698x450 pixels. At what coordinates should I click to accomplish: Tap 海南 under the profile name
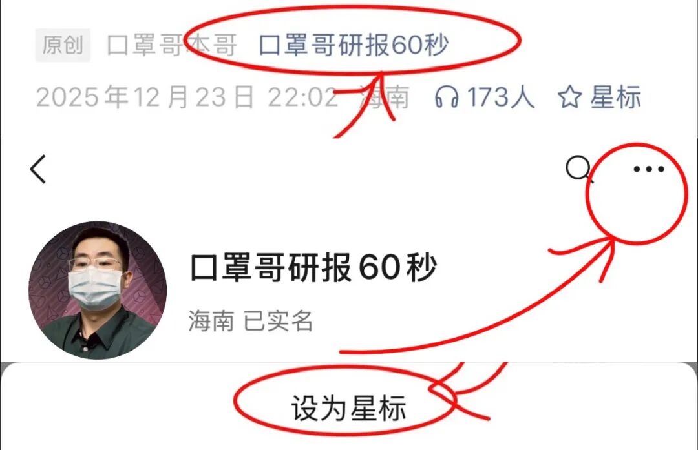coord(211,321)
